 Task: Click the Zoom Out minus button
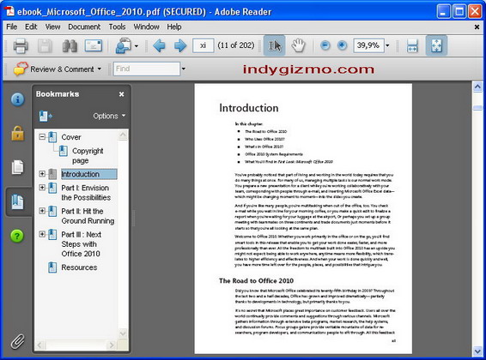[x=325, y=45]
